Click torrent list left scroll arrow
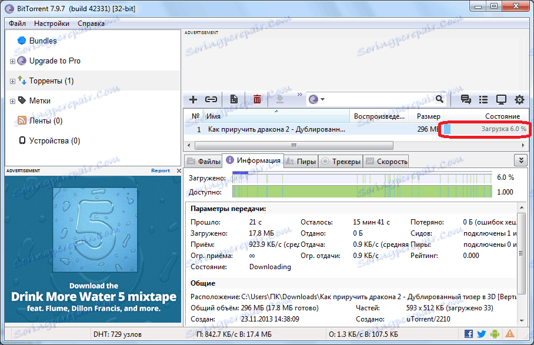534x345 pixels. coord(189,145)
